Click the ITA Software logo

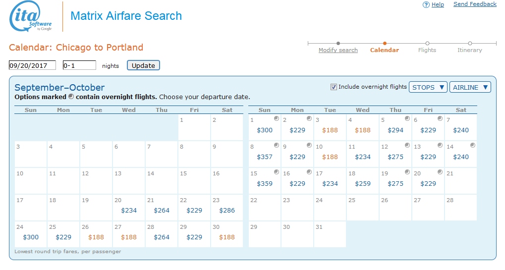31,17
